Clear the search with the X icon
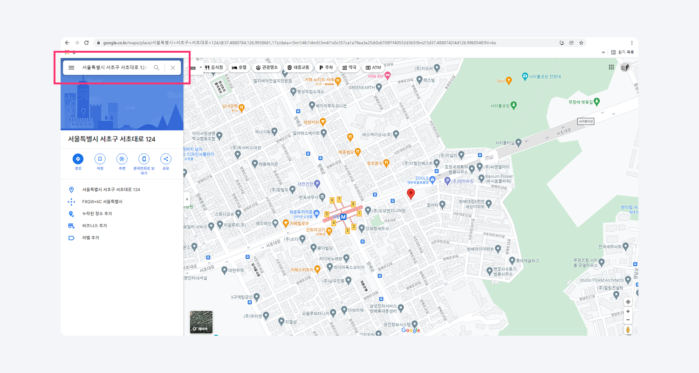The width and height of the screenshot is (699, 373). tap(173, 68)
